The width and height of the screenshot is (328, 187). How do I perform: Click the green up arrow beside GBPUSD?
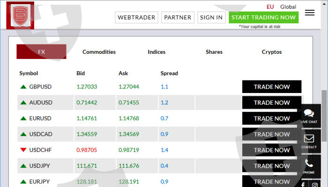pyautogui.click(x=23, y=86)
